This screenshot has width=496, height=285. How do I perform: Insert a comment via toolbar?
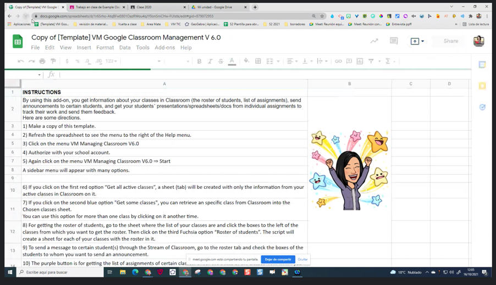tap(349, 62)
